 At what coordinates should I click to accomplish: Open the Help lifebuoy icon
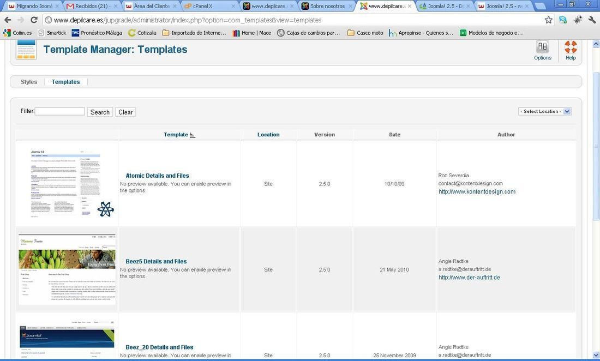click(571, 51)
